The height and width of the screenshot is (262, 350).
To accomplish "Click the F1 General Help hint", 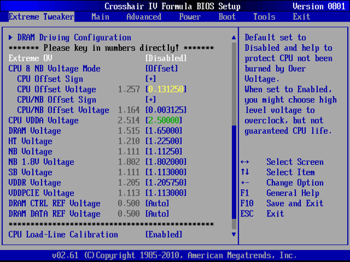I will point(279,193).
